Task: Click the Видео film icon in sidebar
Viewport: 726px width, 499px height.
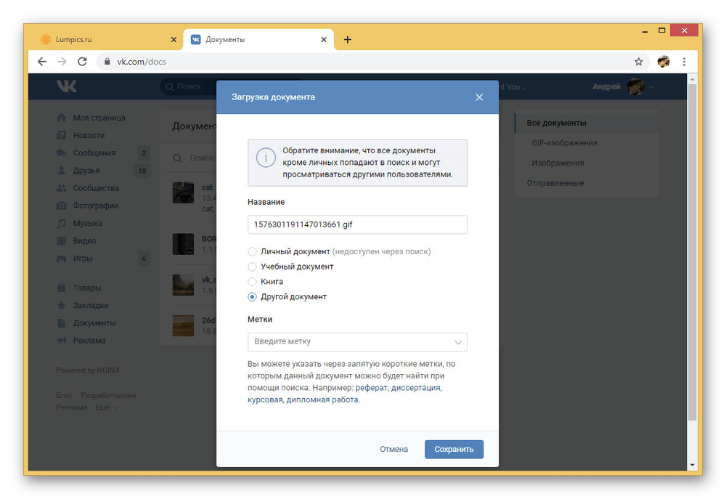Action: click(61, 241)
